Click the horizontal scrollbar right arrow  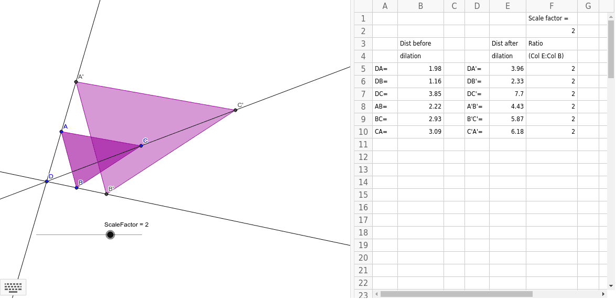coord(603,294)
